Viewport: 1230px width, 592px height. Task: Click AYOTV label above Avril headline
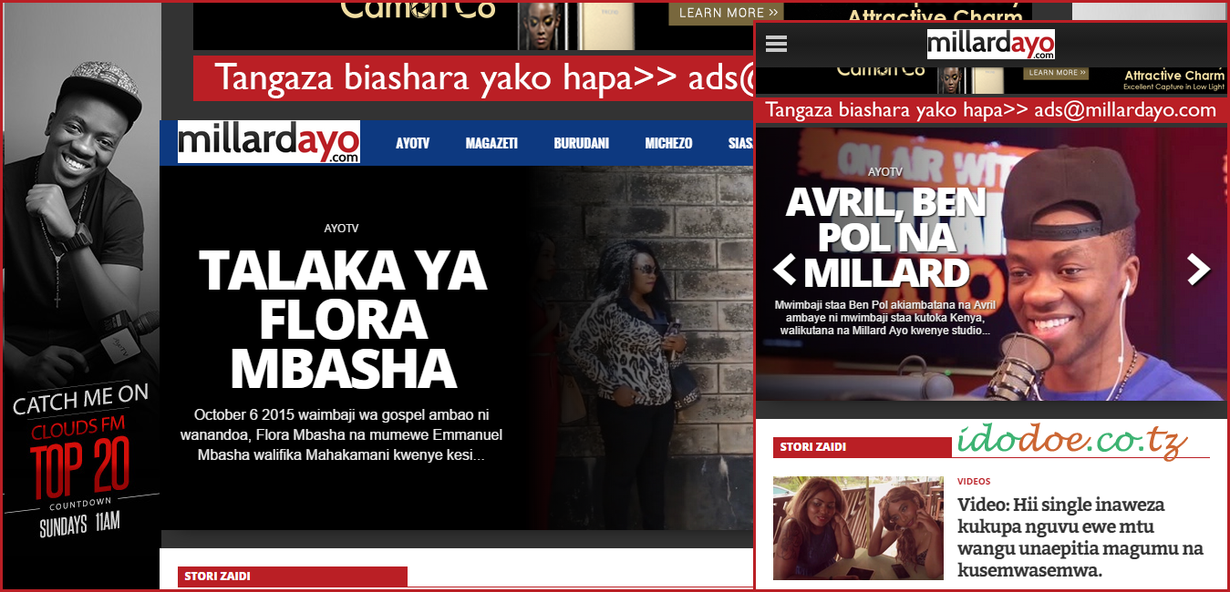884,171
